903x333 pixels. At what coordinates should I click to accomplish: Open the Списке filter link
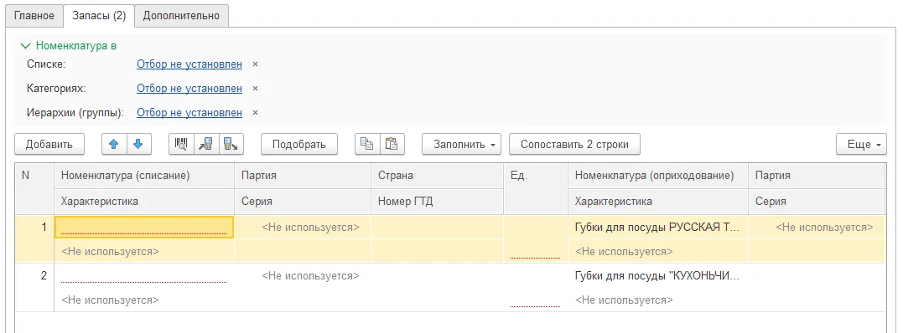point(189,64)
